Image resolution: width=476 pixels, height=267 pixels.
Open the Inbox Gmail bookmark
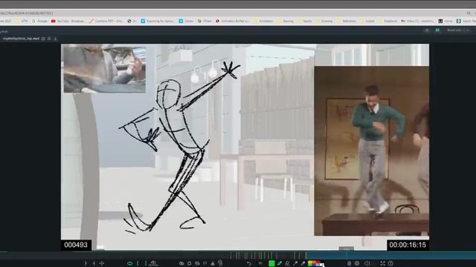[x=417, y=22]
